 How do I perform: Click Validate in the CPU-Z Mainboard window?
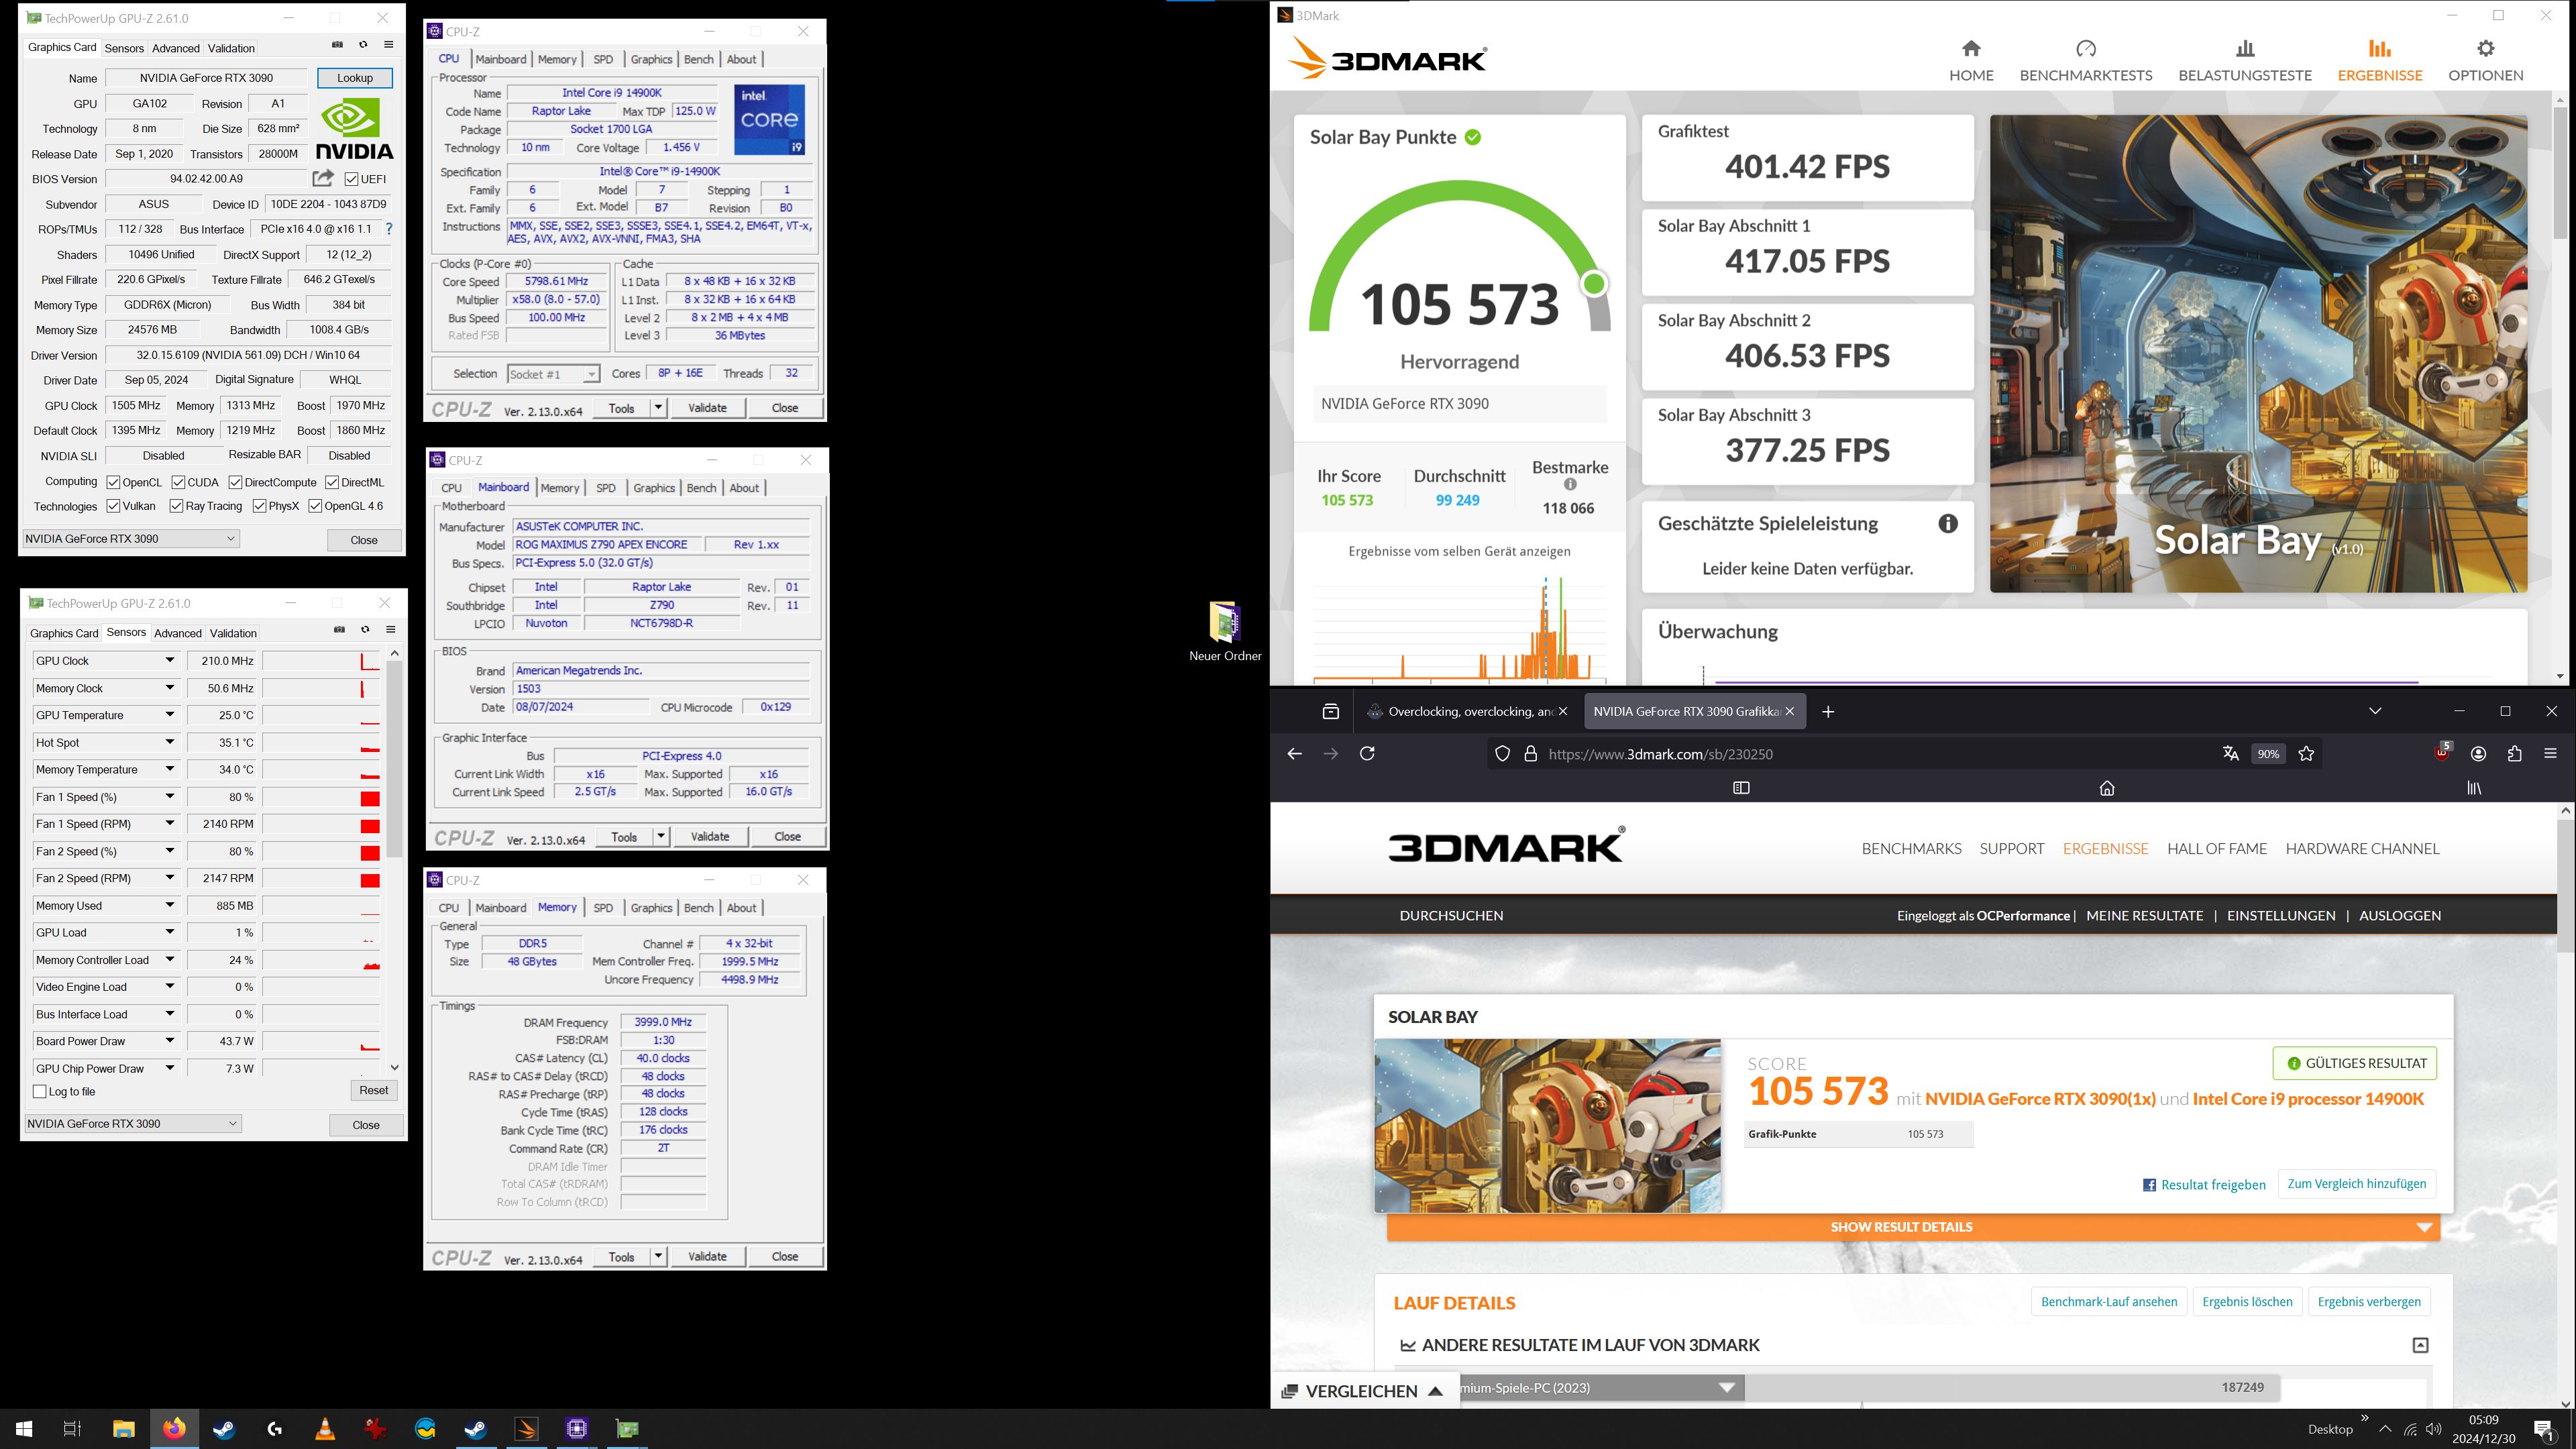[x=710, y=836]
